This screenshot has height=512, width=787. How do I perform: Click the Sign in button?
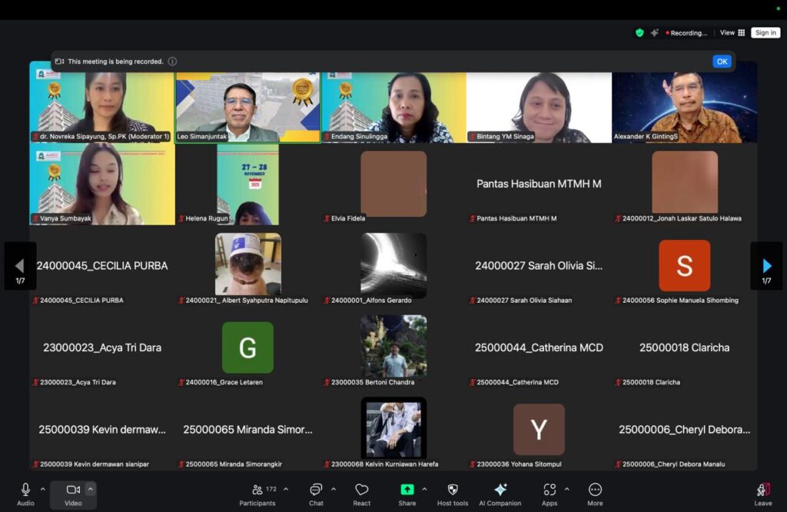[x=765, y=33]
